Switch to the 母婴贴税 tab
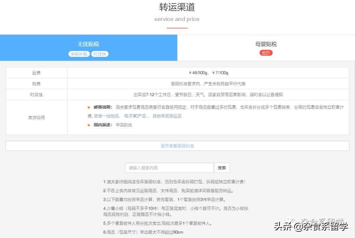This screenshot has height=238, width=355. [266, 44]
